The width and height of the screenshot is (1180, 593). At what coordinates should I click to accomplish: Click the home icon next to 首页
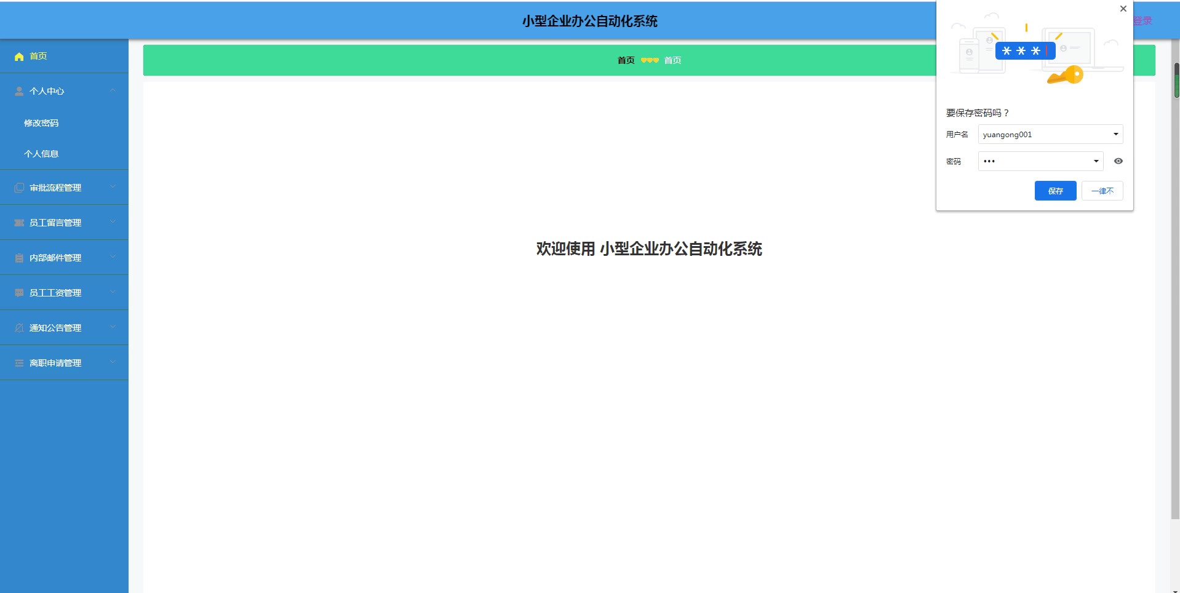(18, 56)
